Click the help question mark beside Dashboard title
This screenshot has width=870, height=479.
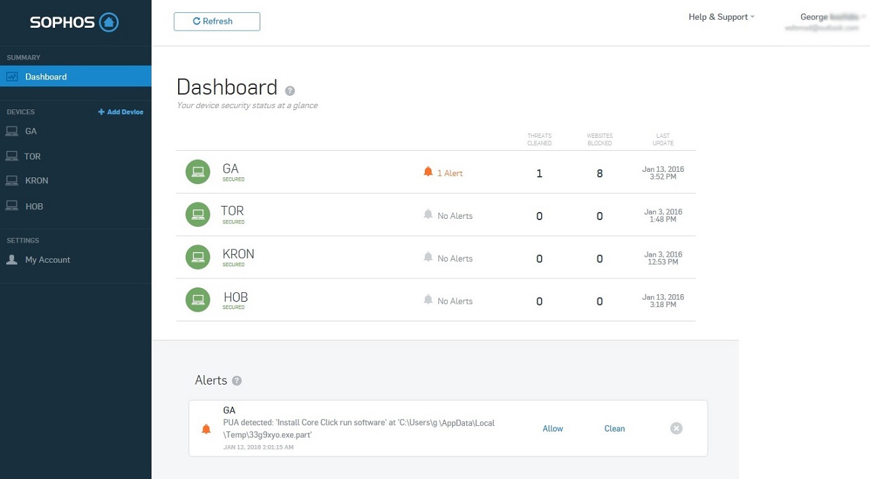tap(290, 90)
